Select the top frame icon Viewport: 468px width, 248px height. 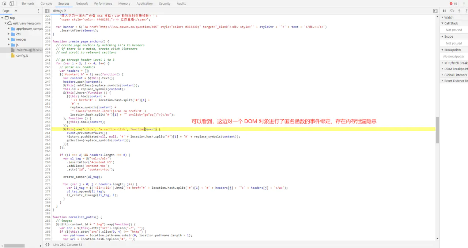(x=7, y=18)
